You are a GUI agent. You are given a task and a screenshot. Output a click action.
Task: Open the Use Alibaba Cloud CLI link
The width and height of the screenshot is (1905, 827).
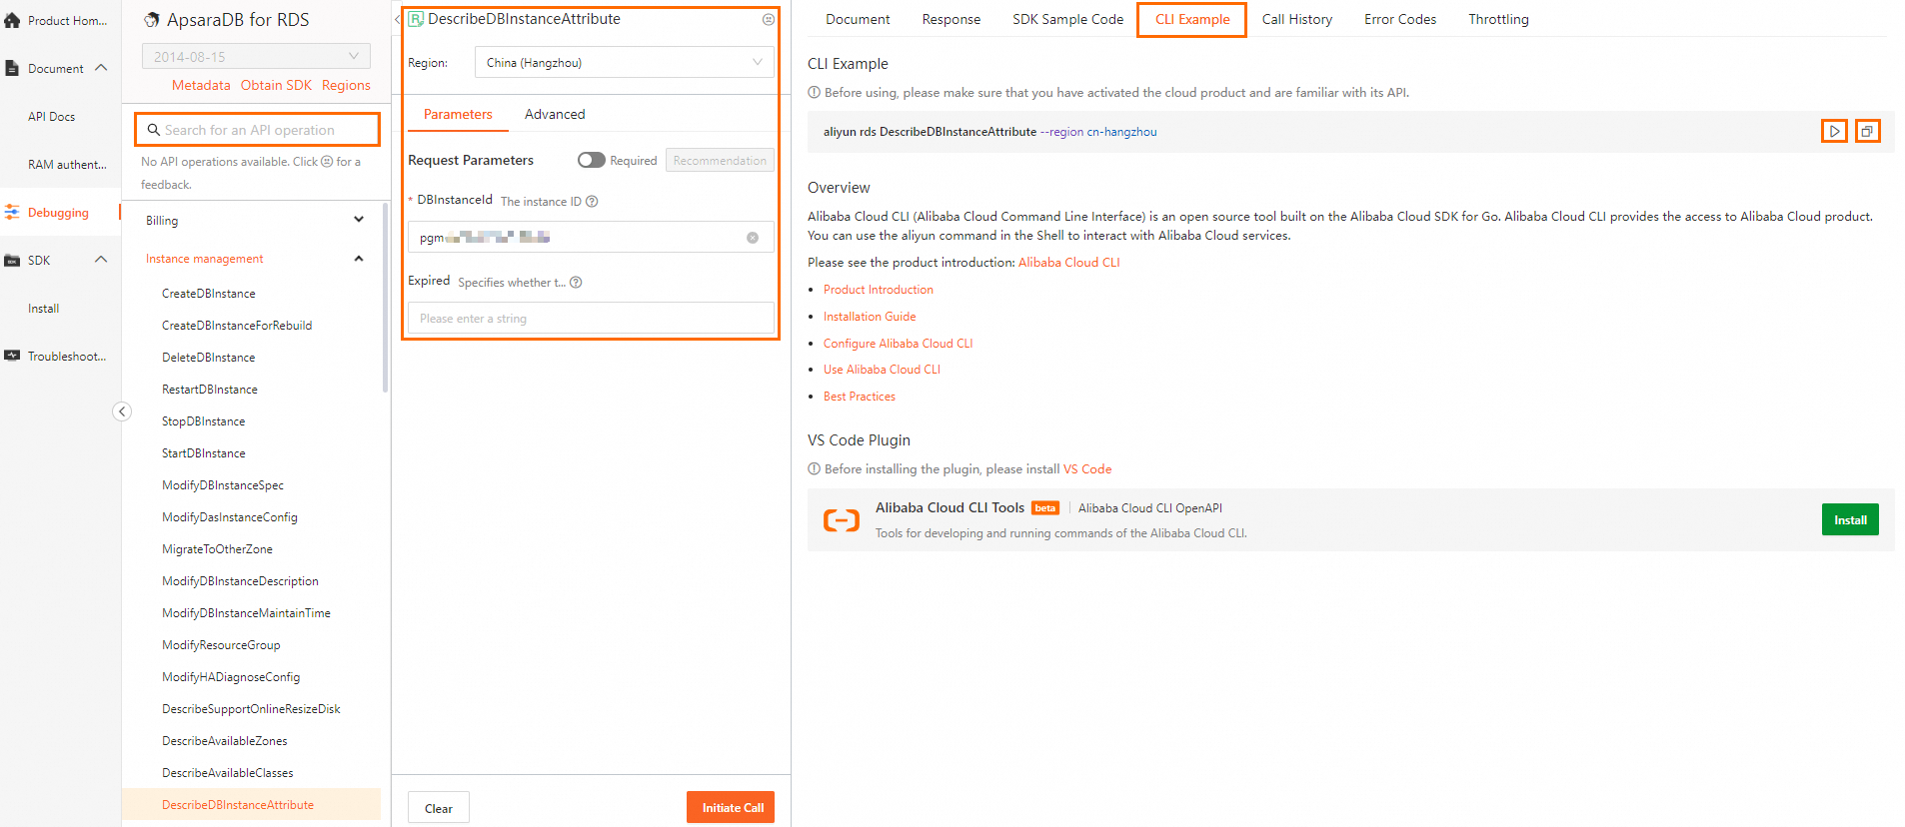pos(882,370)
